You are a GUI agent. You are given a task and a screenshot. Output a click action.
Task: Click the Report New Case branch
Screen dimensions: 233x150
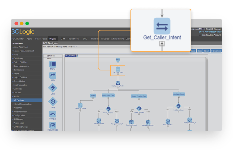point(108,95)
